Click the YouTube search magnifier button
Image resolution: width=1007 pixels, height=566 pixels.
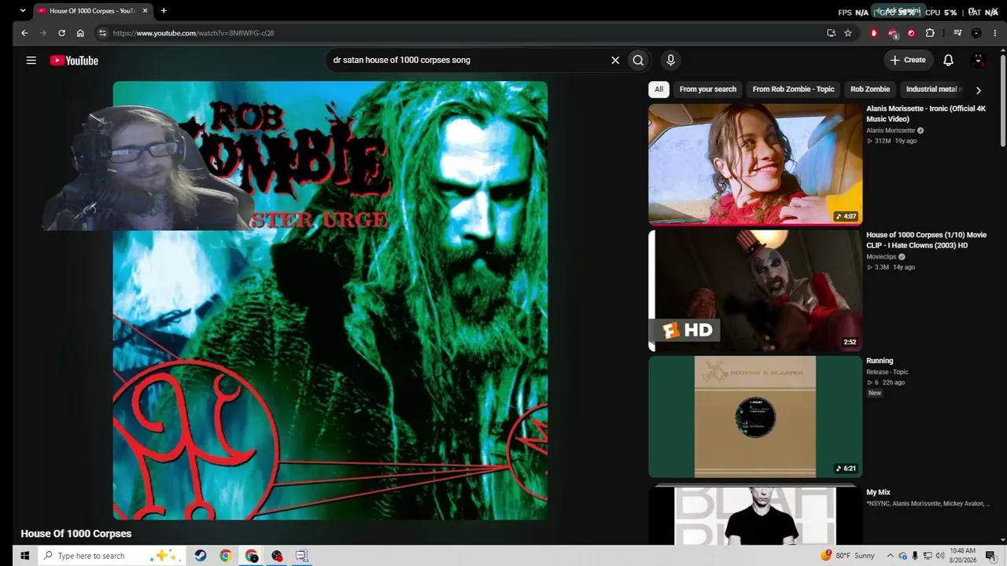[x=638, y=61]
